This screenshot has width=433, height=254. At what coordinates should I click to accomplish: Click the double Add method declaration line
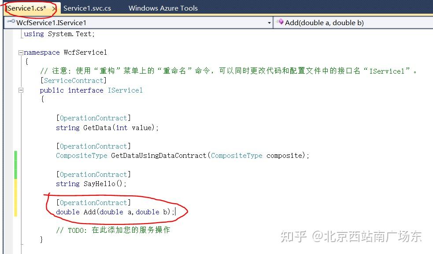pyautogui.click(x=115, y=212)
